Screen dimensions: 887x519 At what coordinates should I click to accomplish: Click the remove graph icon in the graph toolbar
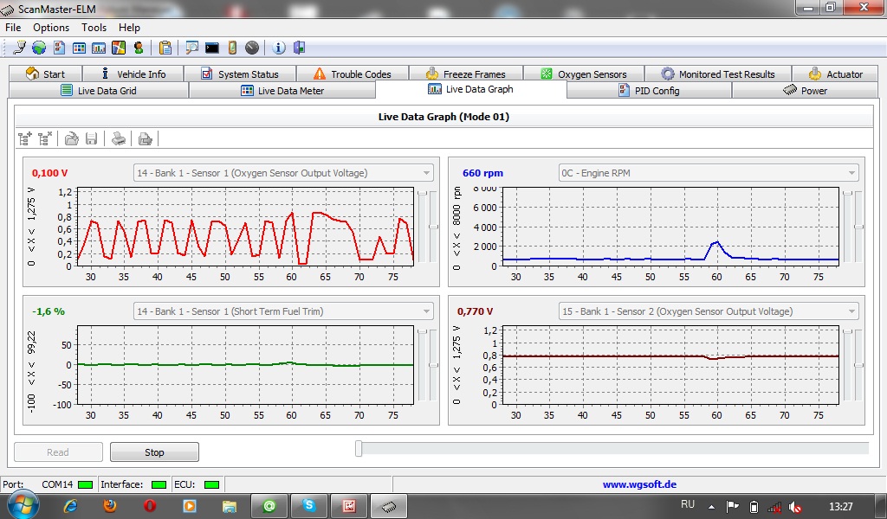[x=45, y=138]
